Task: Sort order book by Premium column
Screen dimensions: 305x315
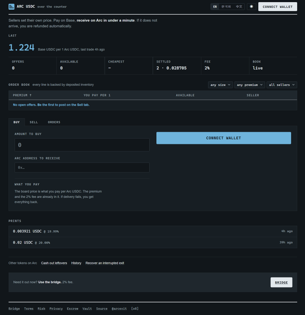Action: pyautogui.click(x=22, y=95)
